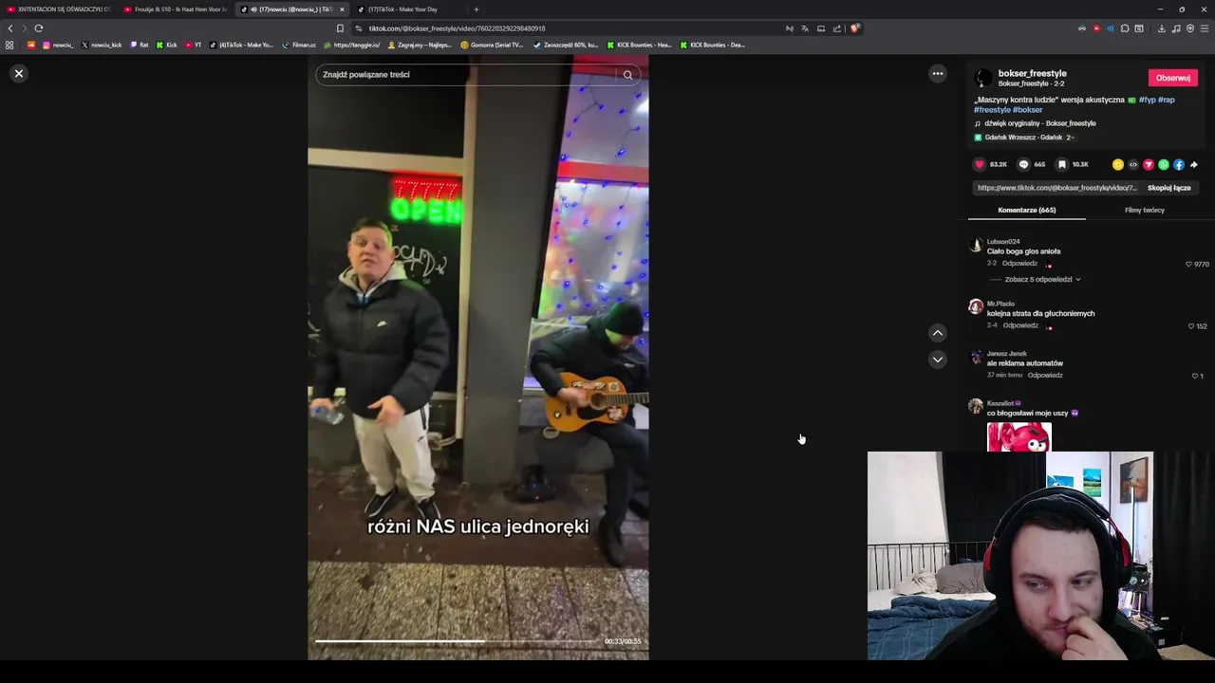Open the 'Gomorra (Serial TV...' bookmark
Viewport: 1215px width, 683px height.
(492, 45)
